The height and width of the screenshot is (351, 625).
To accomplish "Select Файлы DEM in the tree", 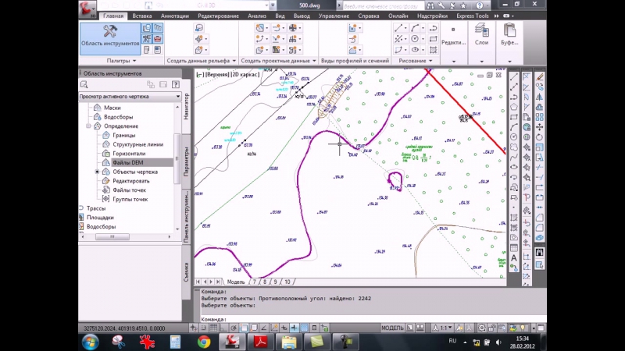I will pos(127,162).
